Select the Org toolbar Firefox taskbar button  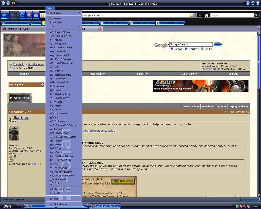(x=105, y=206)
